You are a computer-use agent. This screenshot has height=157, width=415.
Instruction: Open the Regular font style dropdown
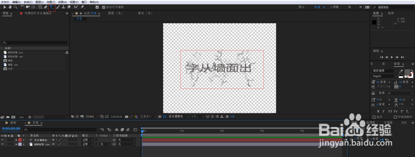(x=385, y=76)
